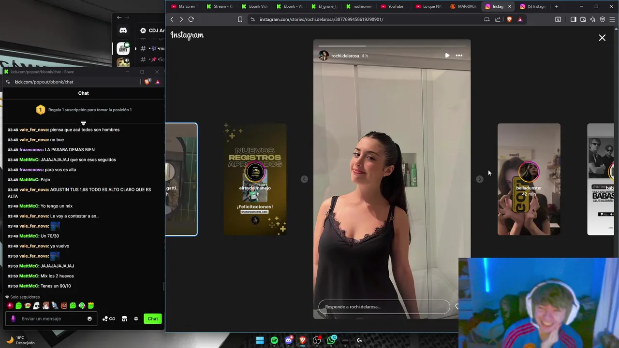Click the Brave Rewards triangle icon in address bar
619x348 pixels.
coord(520,19)
